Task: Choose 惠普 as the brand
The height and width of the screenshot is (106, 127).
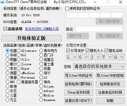Action: point(7,77)
